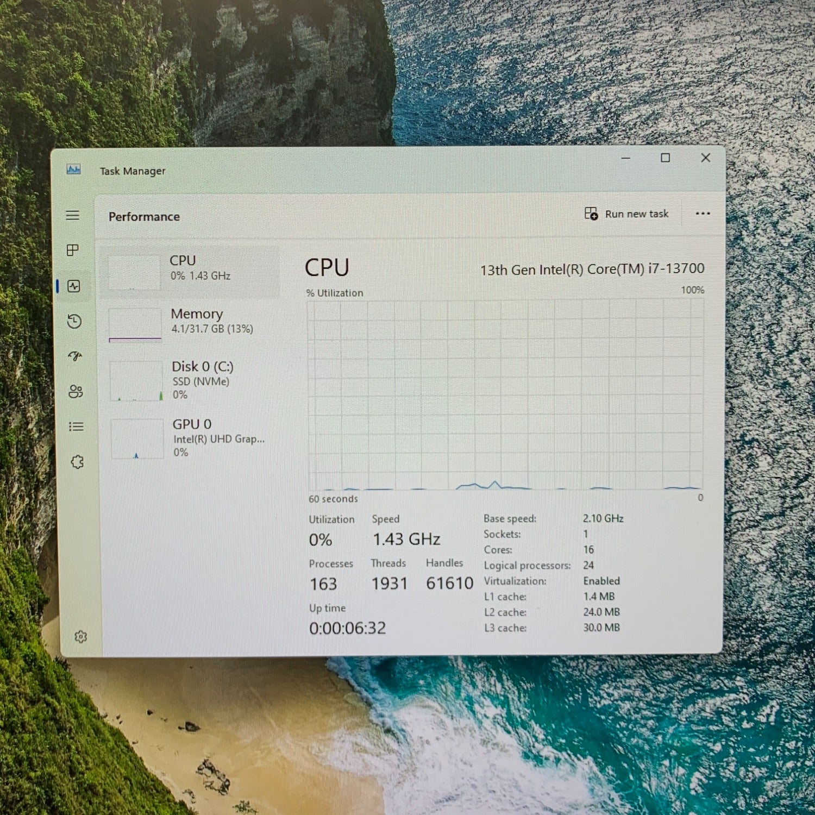
Task: Open Task Manager settings gear
Action: (80, 636)
